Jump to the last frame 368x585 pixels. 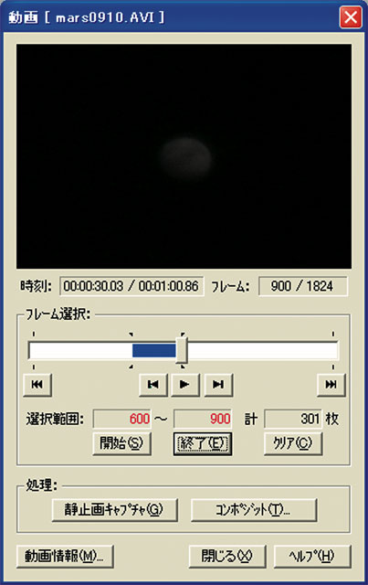pos(331,384)
